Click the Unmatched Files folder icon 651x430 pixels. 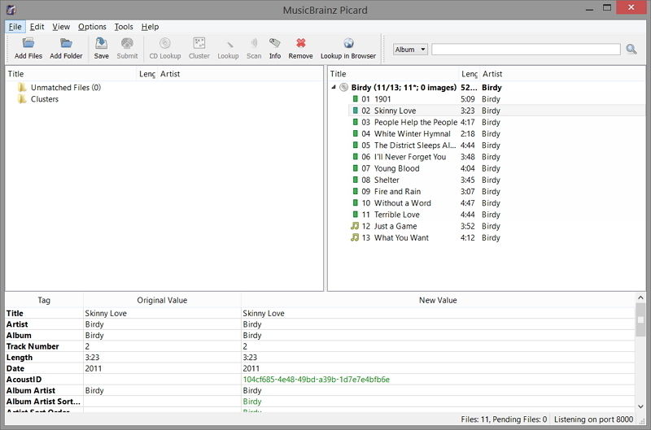tap(22, 88)
